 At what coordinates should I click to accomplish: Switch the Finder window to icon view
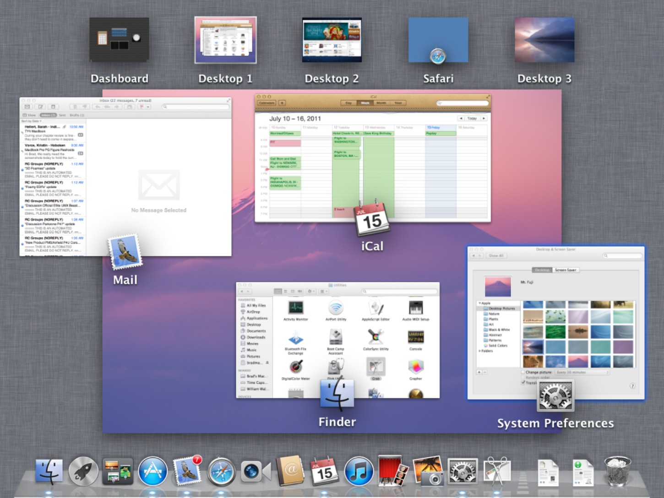pyautogui.click(x=278, y=291)
